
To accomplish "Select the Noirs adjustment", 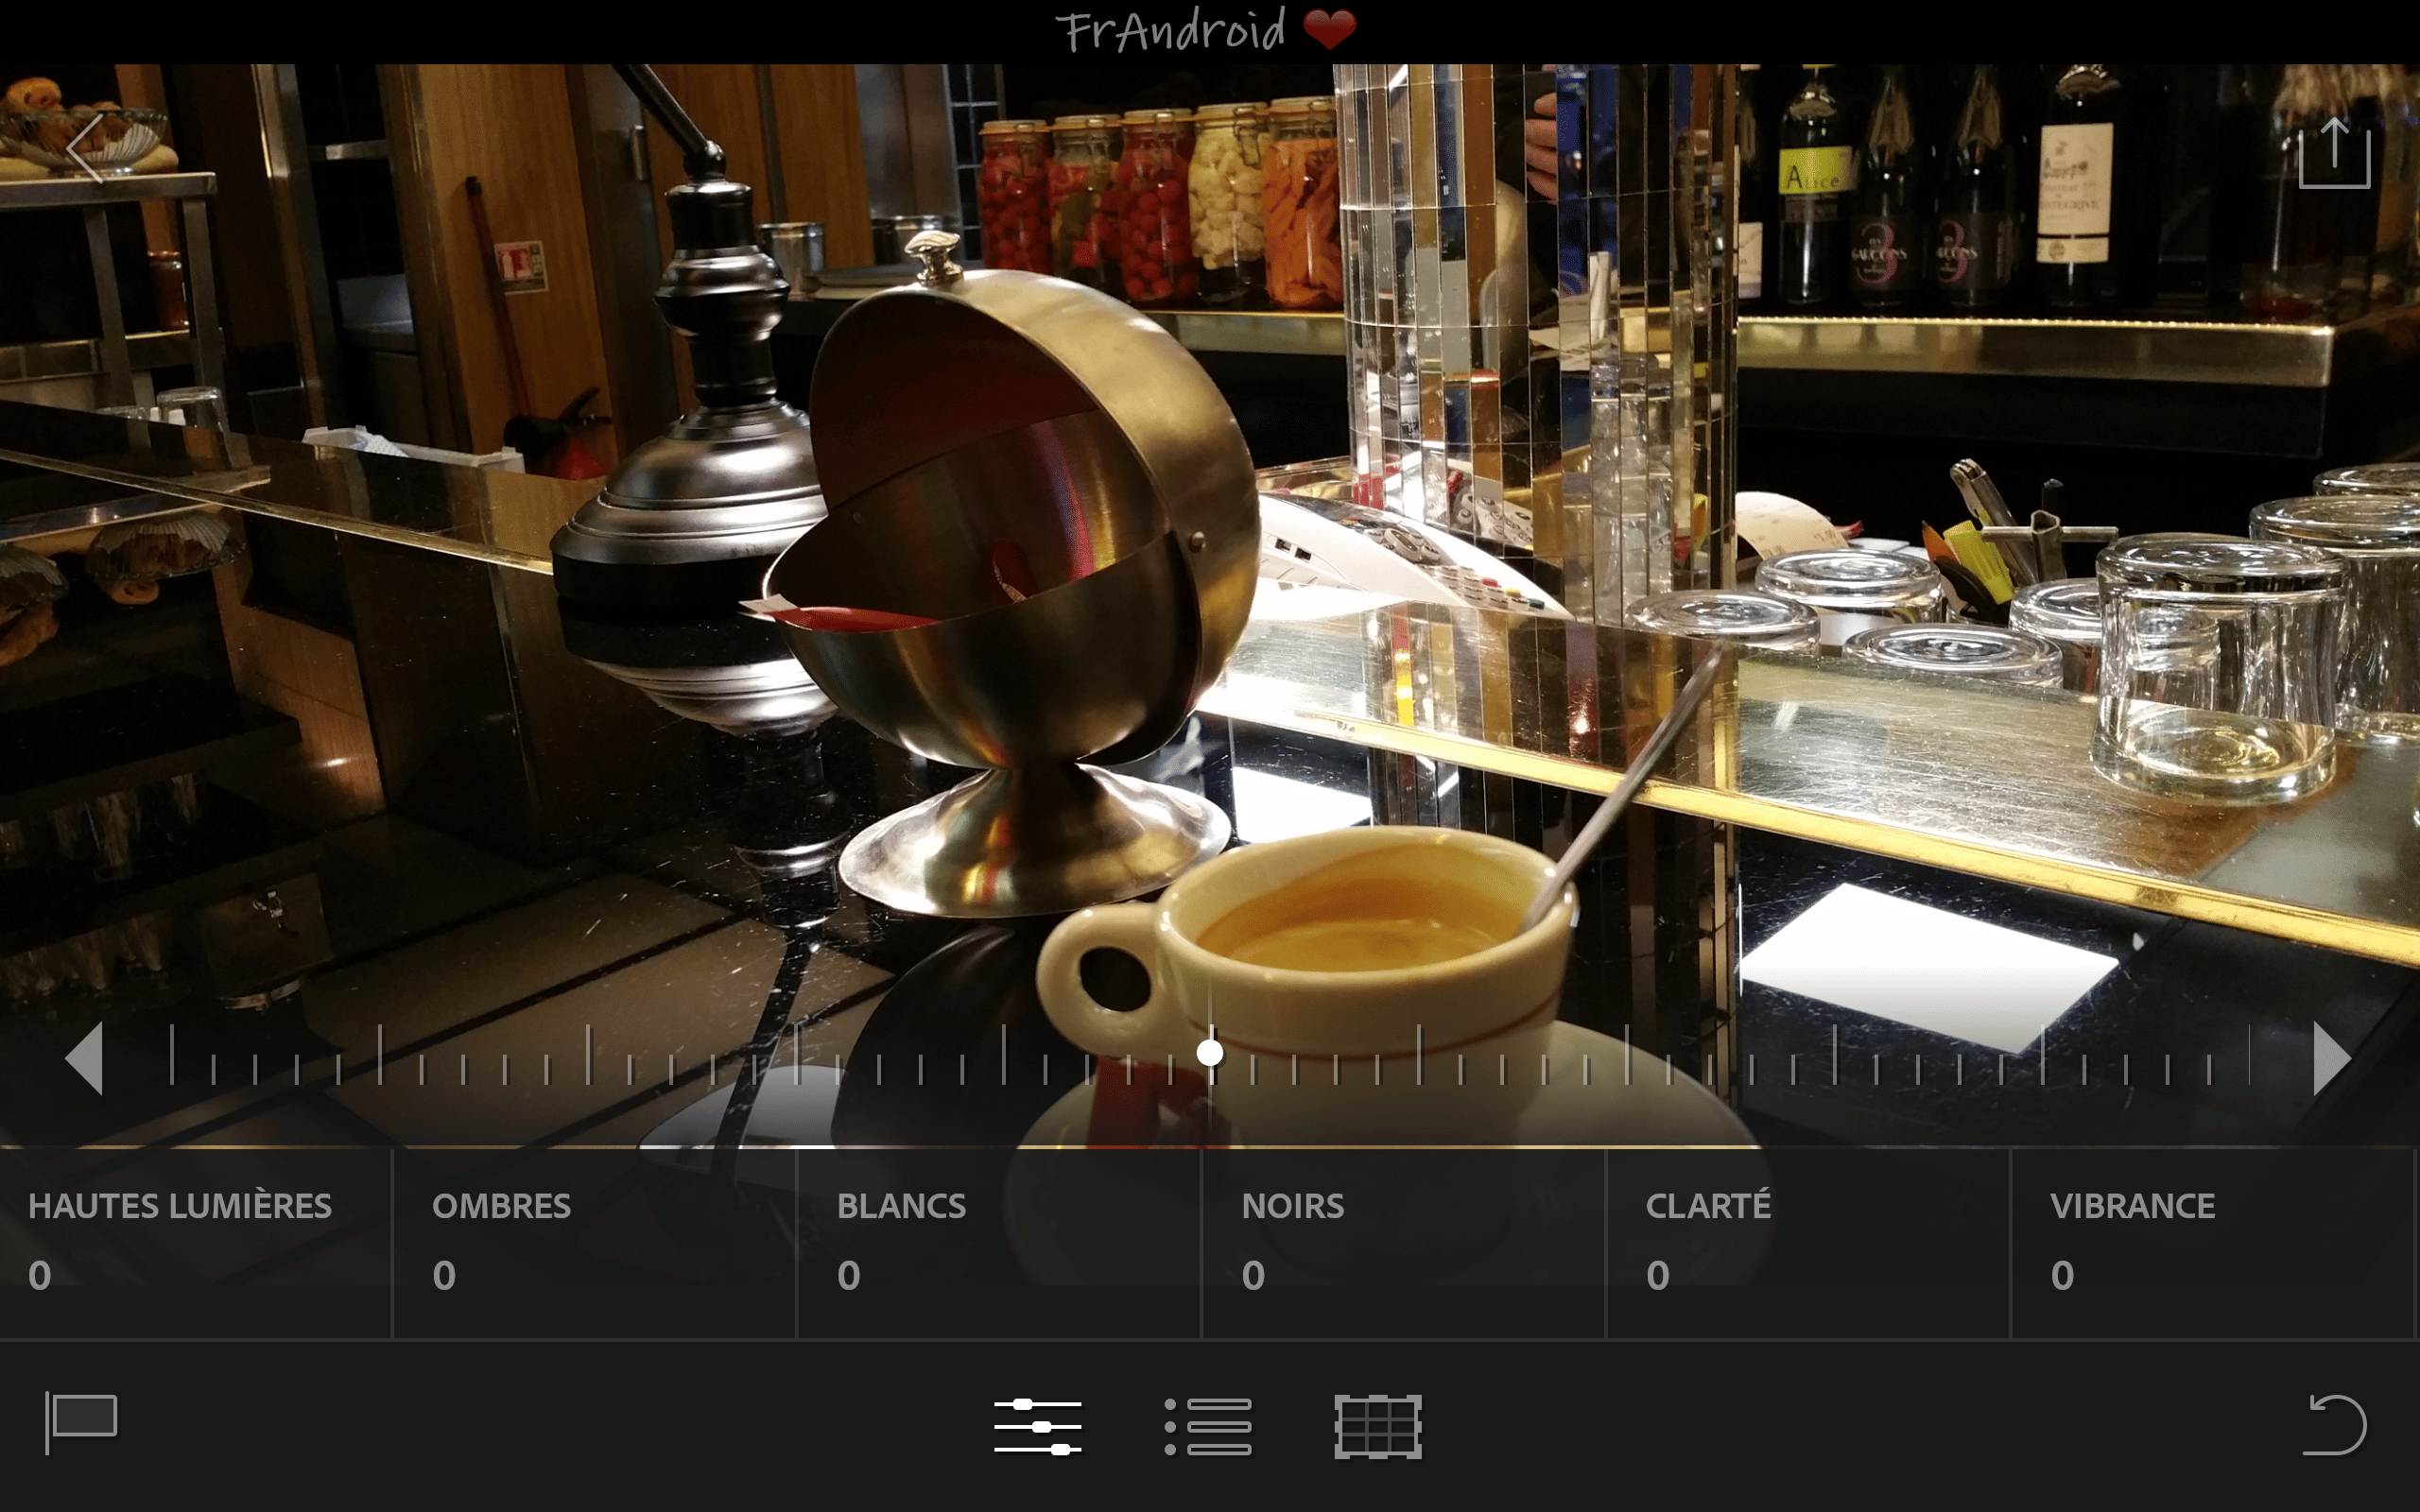I will 1404,1242.
